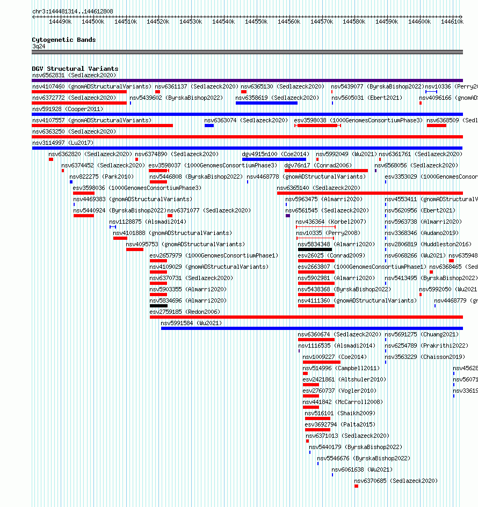Select the nsv1128875 (Alsmadi2014) label
Image resolution: width=478 pixels, height=507 pixels.
(148, 222)
